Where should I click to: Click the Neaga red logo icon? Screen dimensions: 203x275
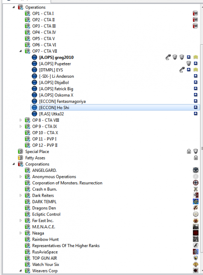click(196, 233)
